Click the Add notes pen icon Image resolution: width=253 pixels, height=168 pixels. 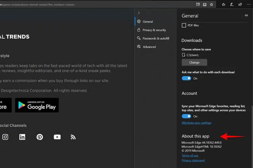tap(232, 5)
